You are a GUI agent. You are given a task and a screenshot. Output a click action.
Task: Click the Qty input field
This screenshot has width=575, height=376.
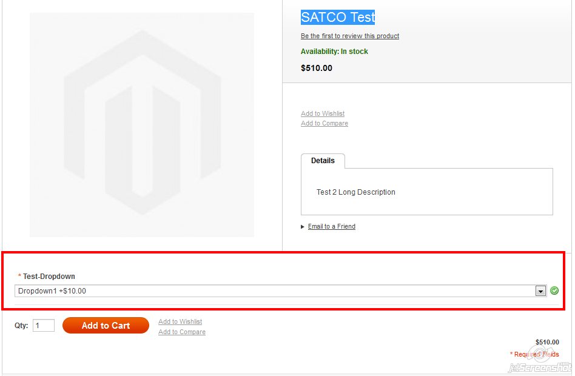tap(44, 326)
